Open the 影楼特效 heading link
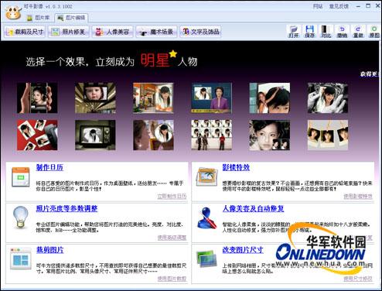Image resolution: width=382 pixels, height=291 pixels. click(x=236, y=167)
